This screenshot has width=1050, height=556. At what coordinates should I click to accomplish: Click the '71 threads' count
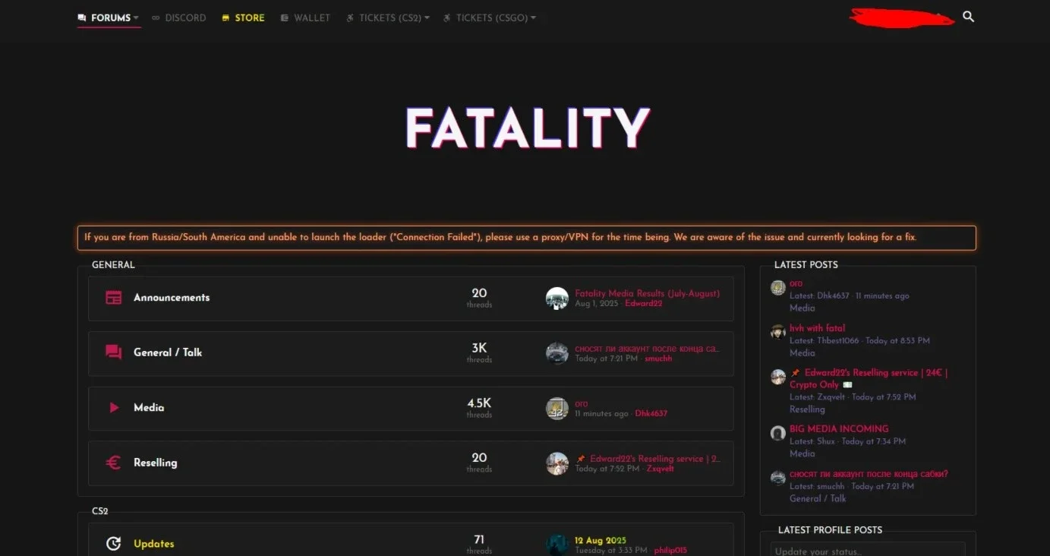(x=479, y=544)
